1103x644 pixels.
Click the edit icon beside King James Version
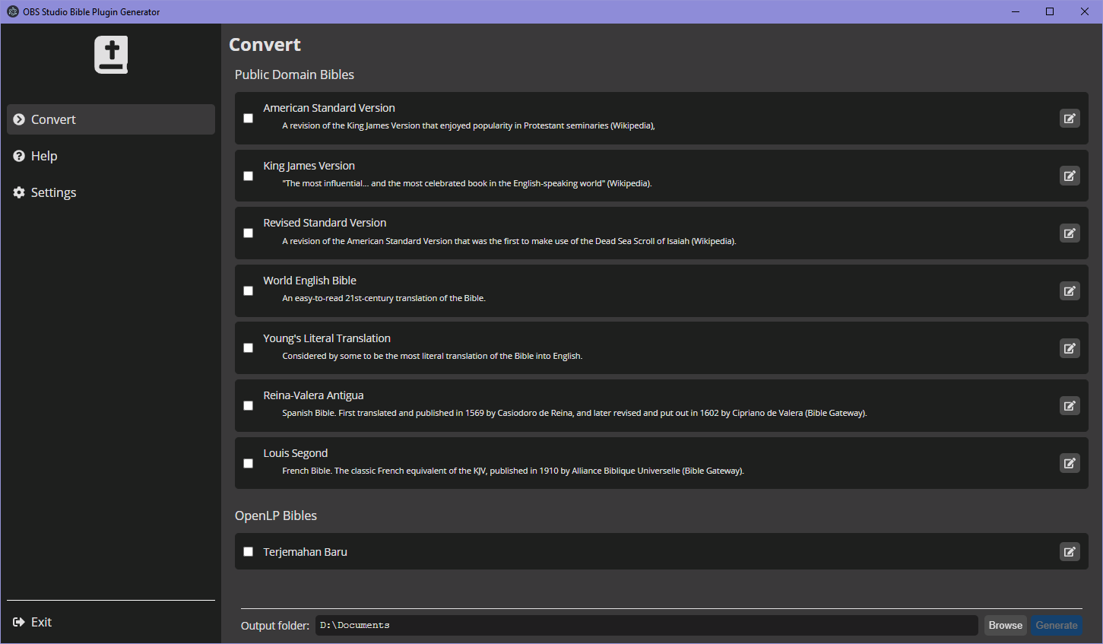click(x=1070, y=176)
